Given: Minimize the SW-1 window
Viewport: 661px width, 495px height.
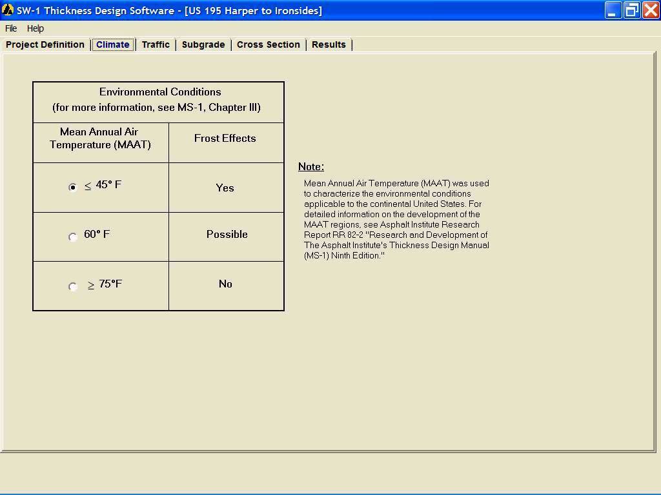Looking at the screenshot, I should tap(613, 10).
